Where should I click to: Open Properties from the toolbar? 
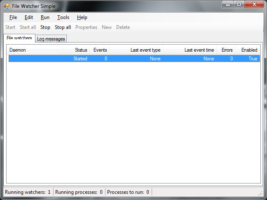[86, 27]
